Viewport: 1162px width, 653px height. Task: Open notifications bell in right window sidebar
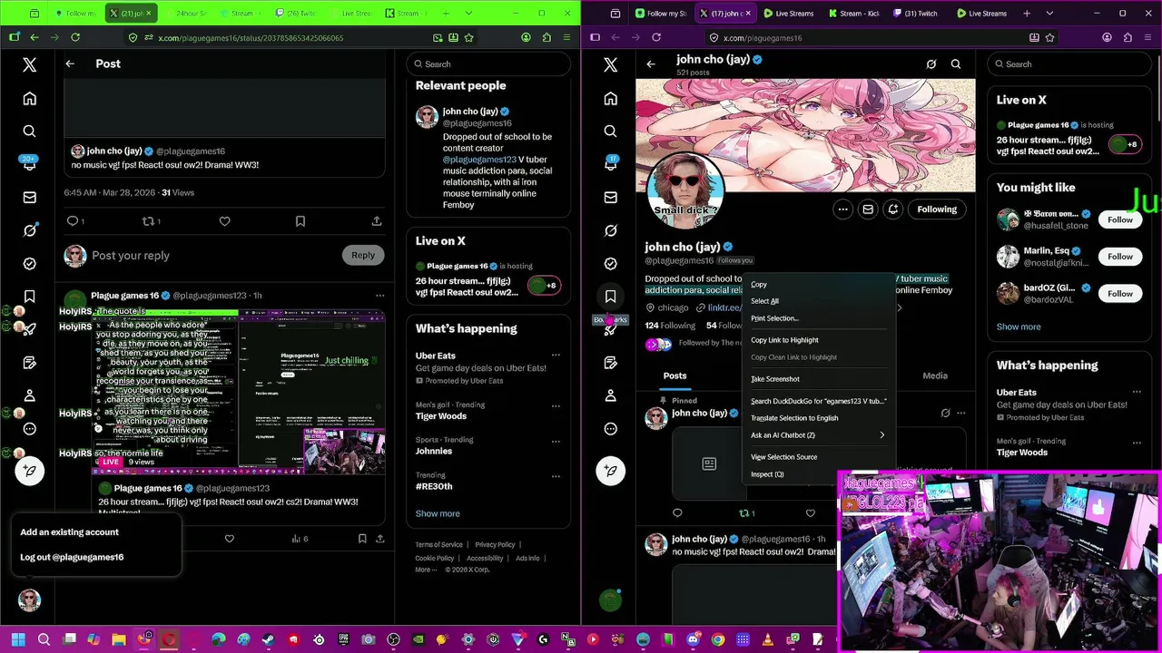[611, 164]
